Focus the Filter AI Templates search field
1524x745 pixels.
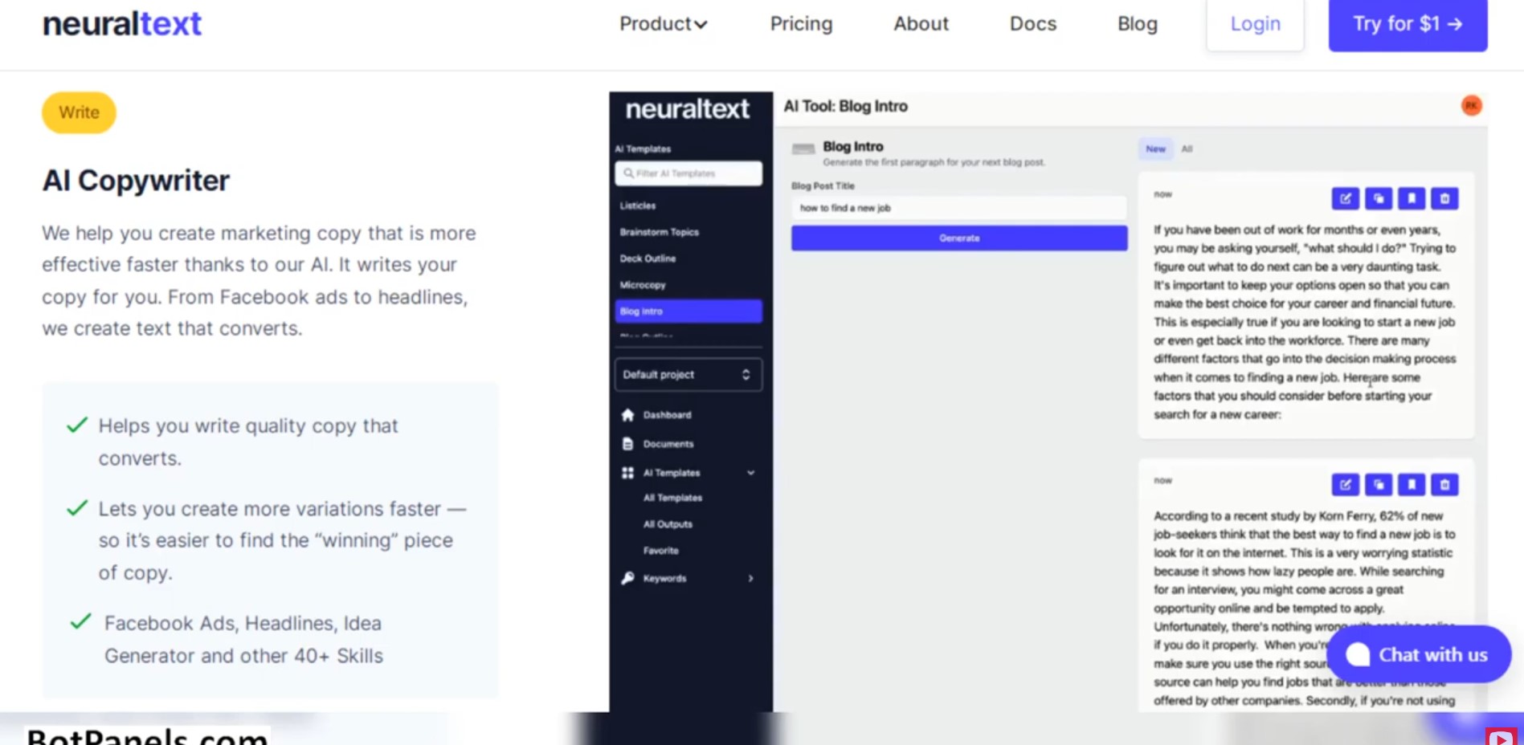(x=688, y=173)
